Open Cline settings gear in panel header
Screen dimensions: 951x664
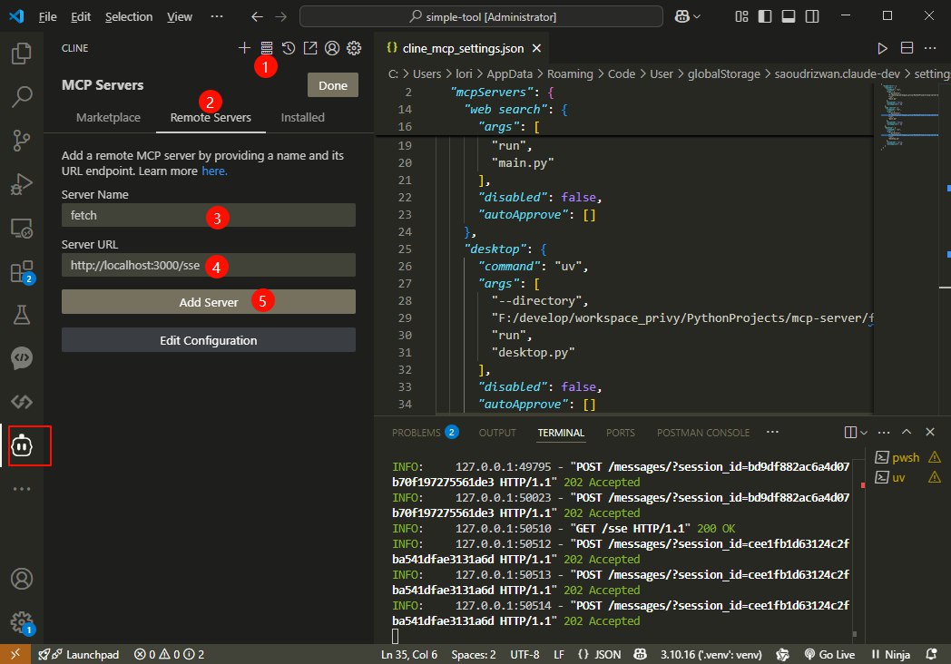click(x=354, y=48)
